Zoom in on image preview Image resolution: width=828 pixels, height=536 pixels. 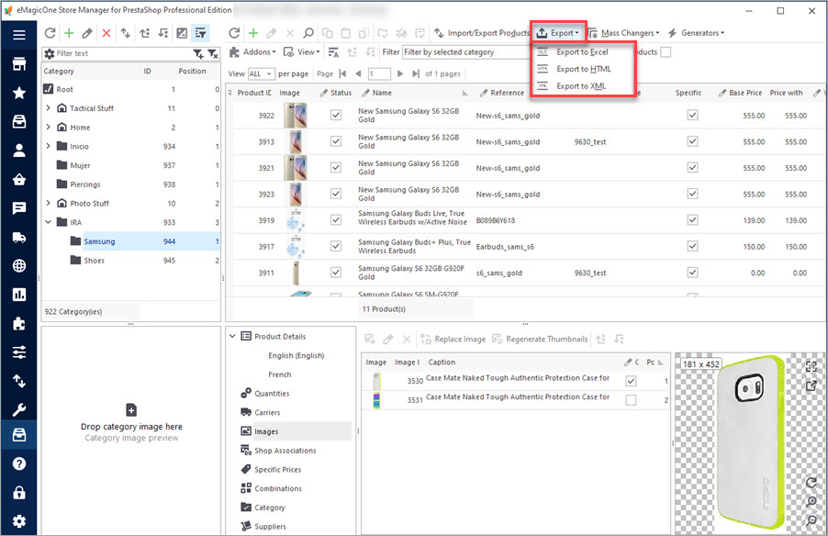(x=811, y=501)
